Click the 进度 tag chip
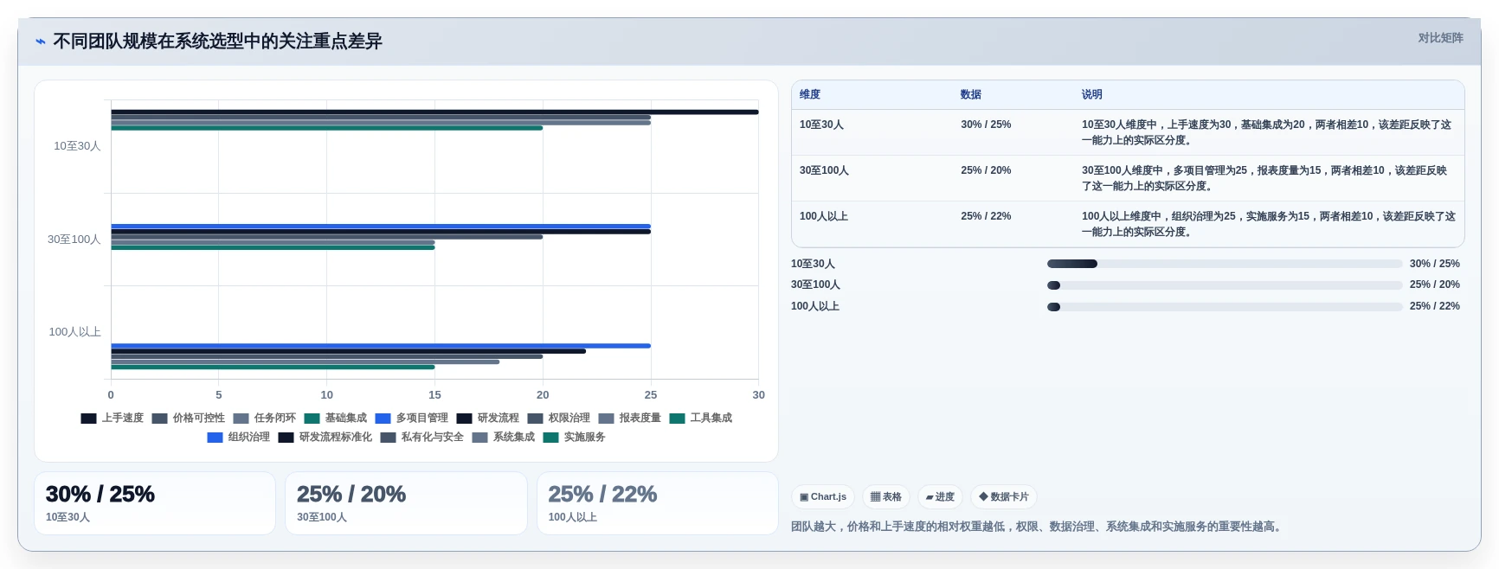1499x569 pixels. pos(940,497)
